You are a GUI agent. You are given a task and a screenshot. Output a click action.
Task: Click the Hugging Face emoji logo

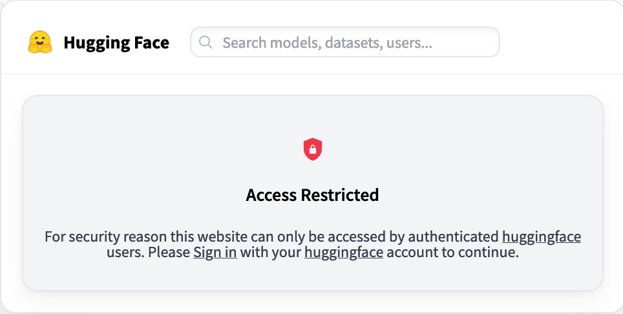pyautogui.click(x=40, y=43)
